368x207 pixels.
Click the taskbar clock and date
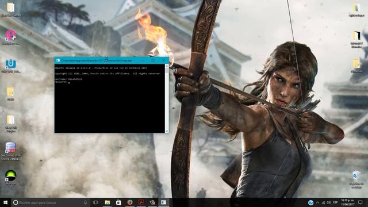347,202
